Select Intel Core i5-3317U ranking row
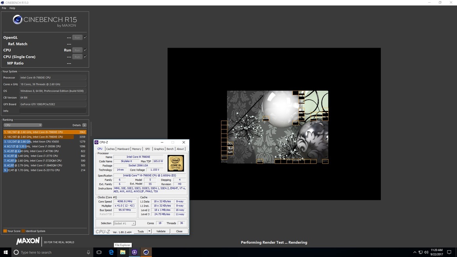This screenshot has width=457, height=257. click(x=45, y=170)
